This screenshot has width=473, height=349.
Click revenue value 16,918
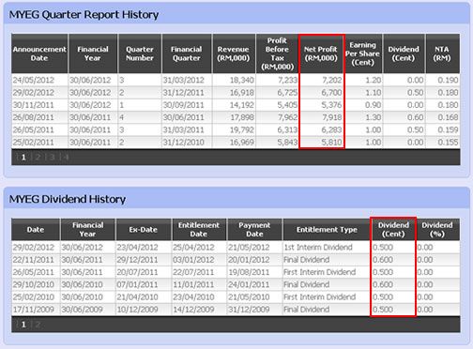pos(242,93)
